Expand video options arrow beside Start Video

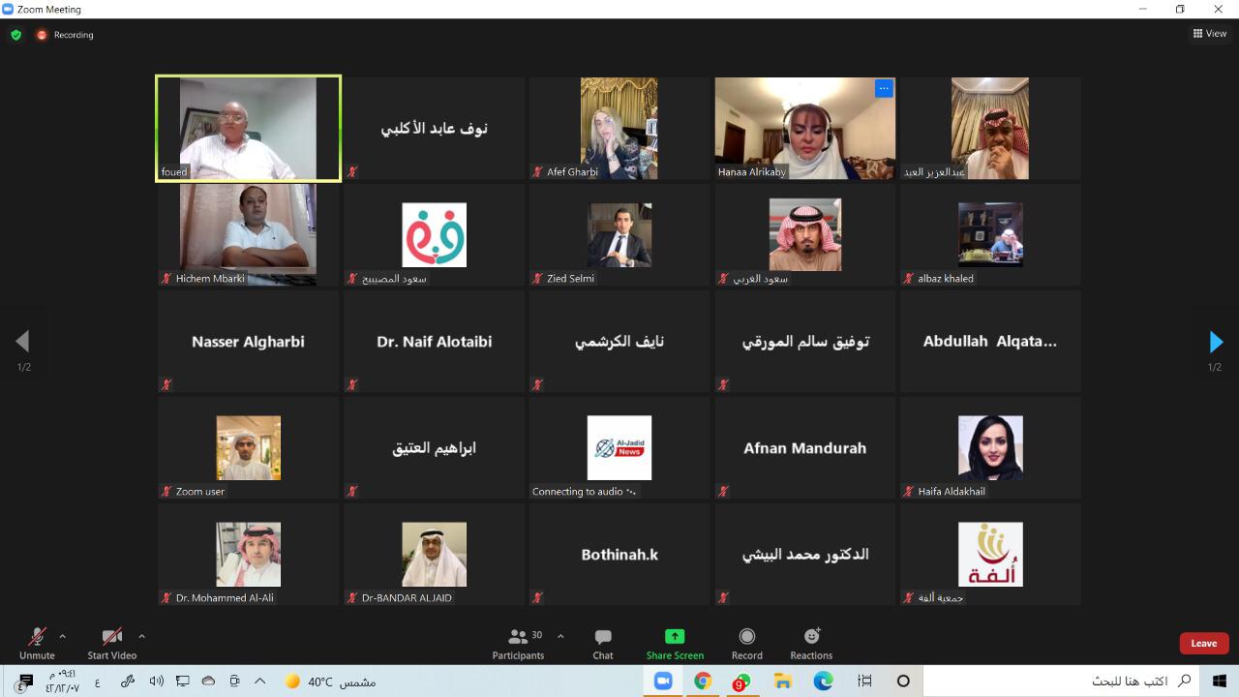tap(141, 636)
